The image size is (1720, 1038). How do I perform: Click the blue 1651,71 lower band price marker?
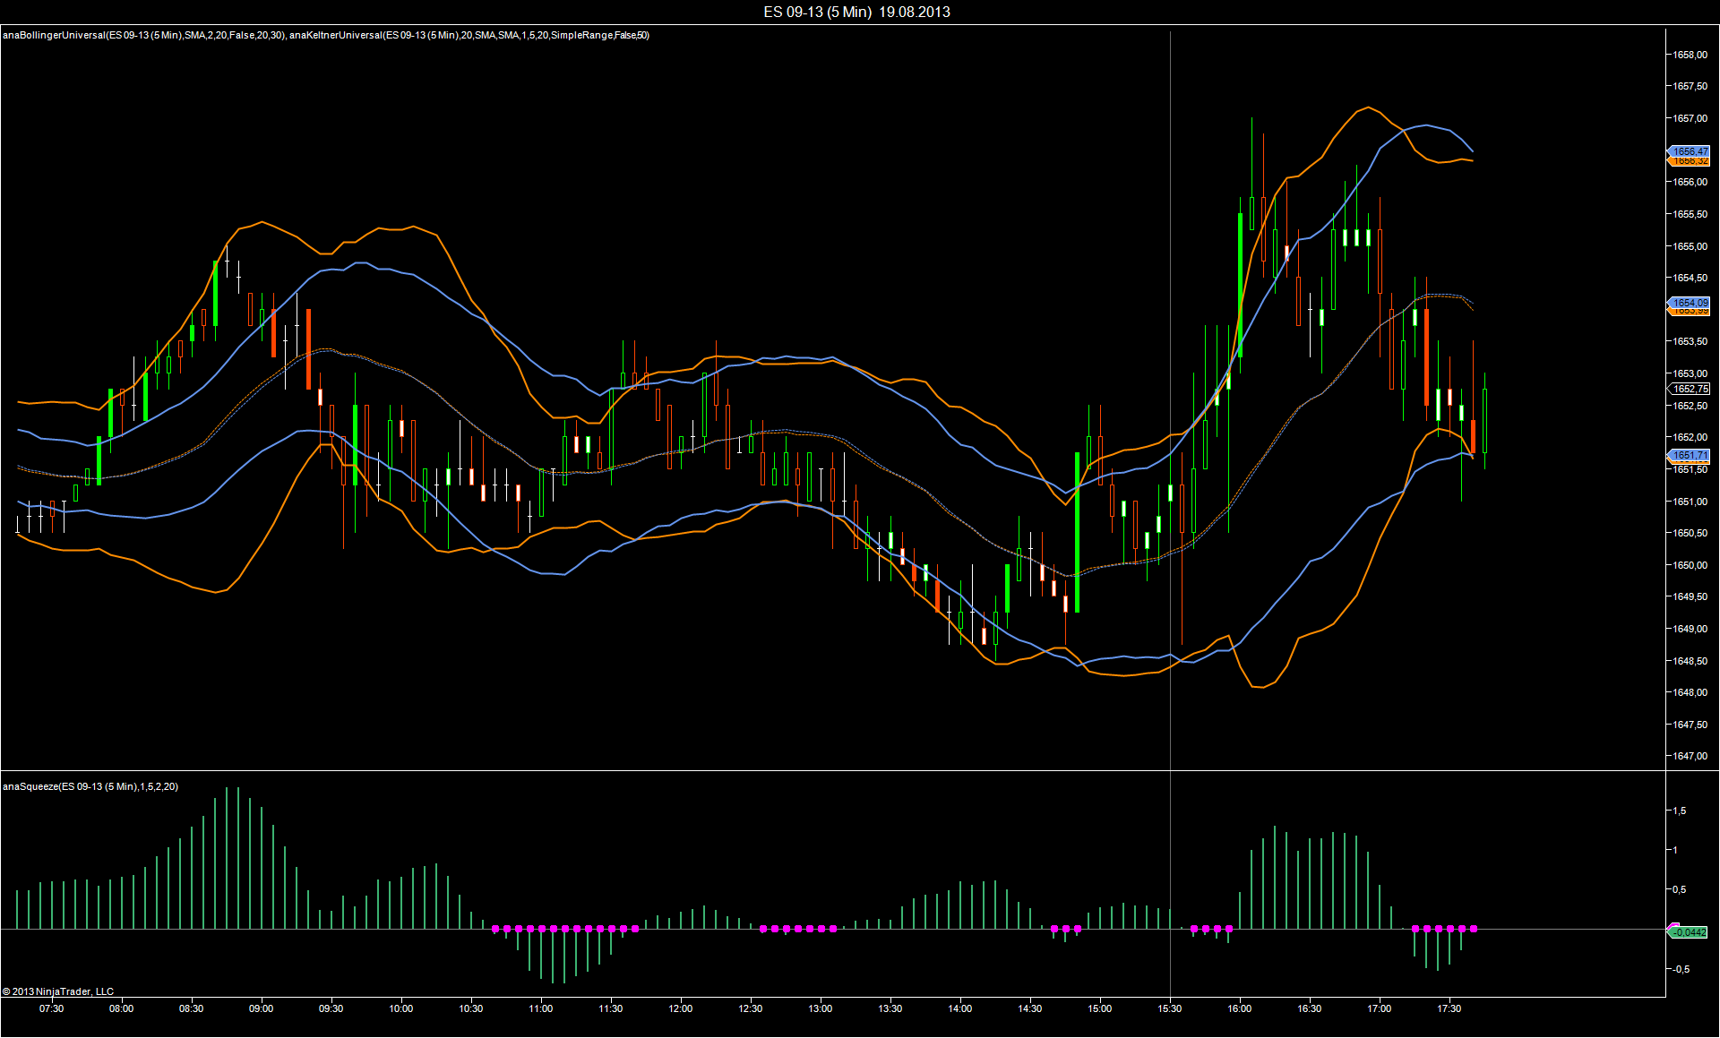tap(1690, 455)
